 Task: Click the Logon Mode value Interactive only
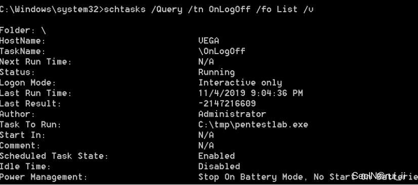240,83
